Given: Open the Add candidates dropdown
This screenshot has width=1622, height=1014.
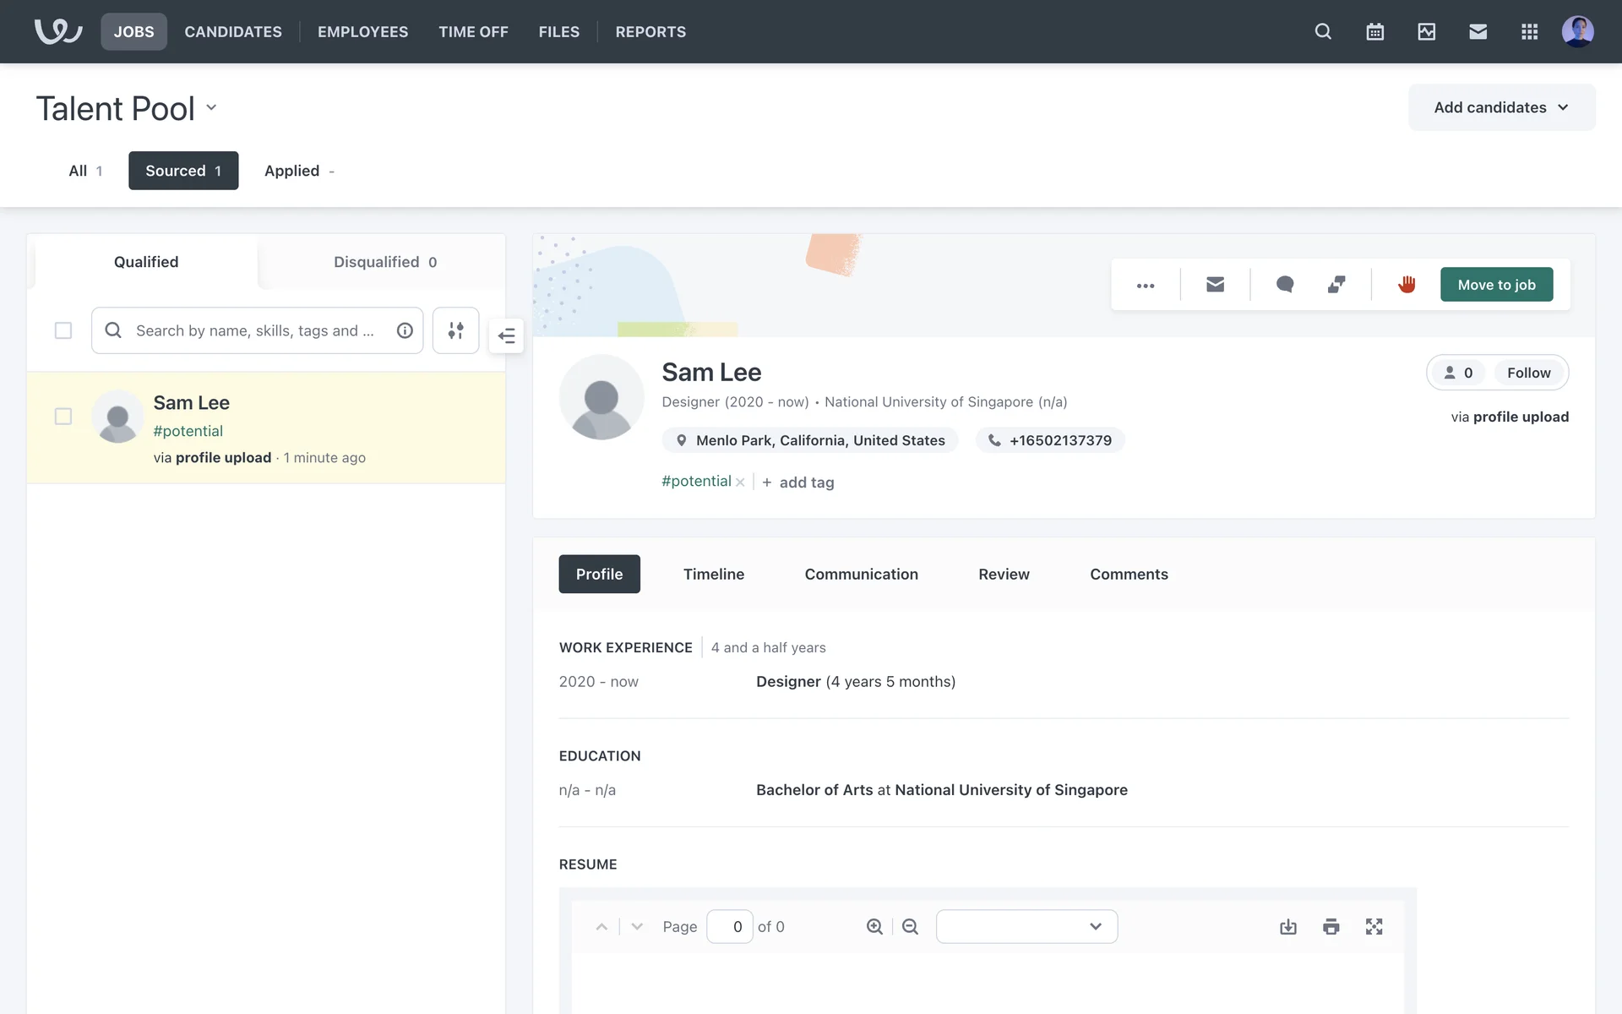Looking at the screenshot, I should click(x=1501, y=107).
